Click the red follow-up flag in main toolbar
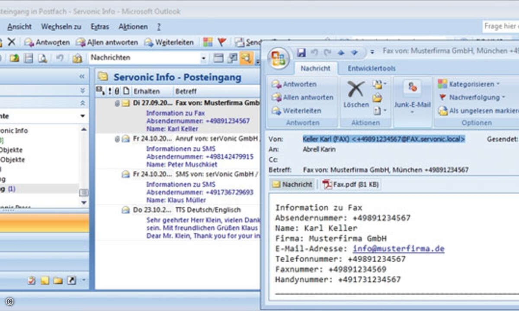The height and width of the screenshot is (311, 519). 222,42
